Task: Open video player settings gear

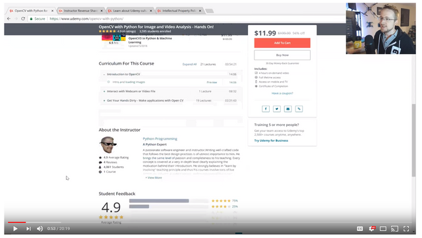Action: (x=372, y=229)
